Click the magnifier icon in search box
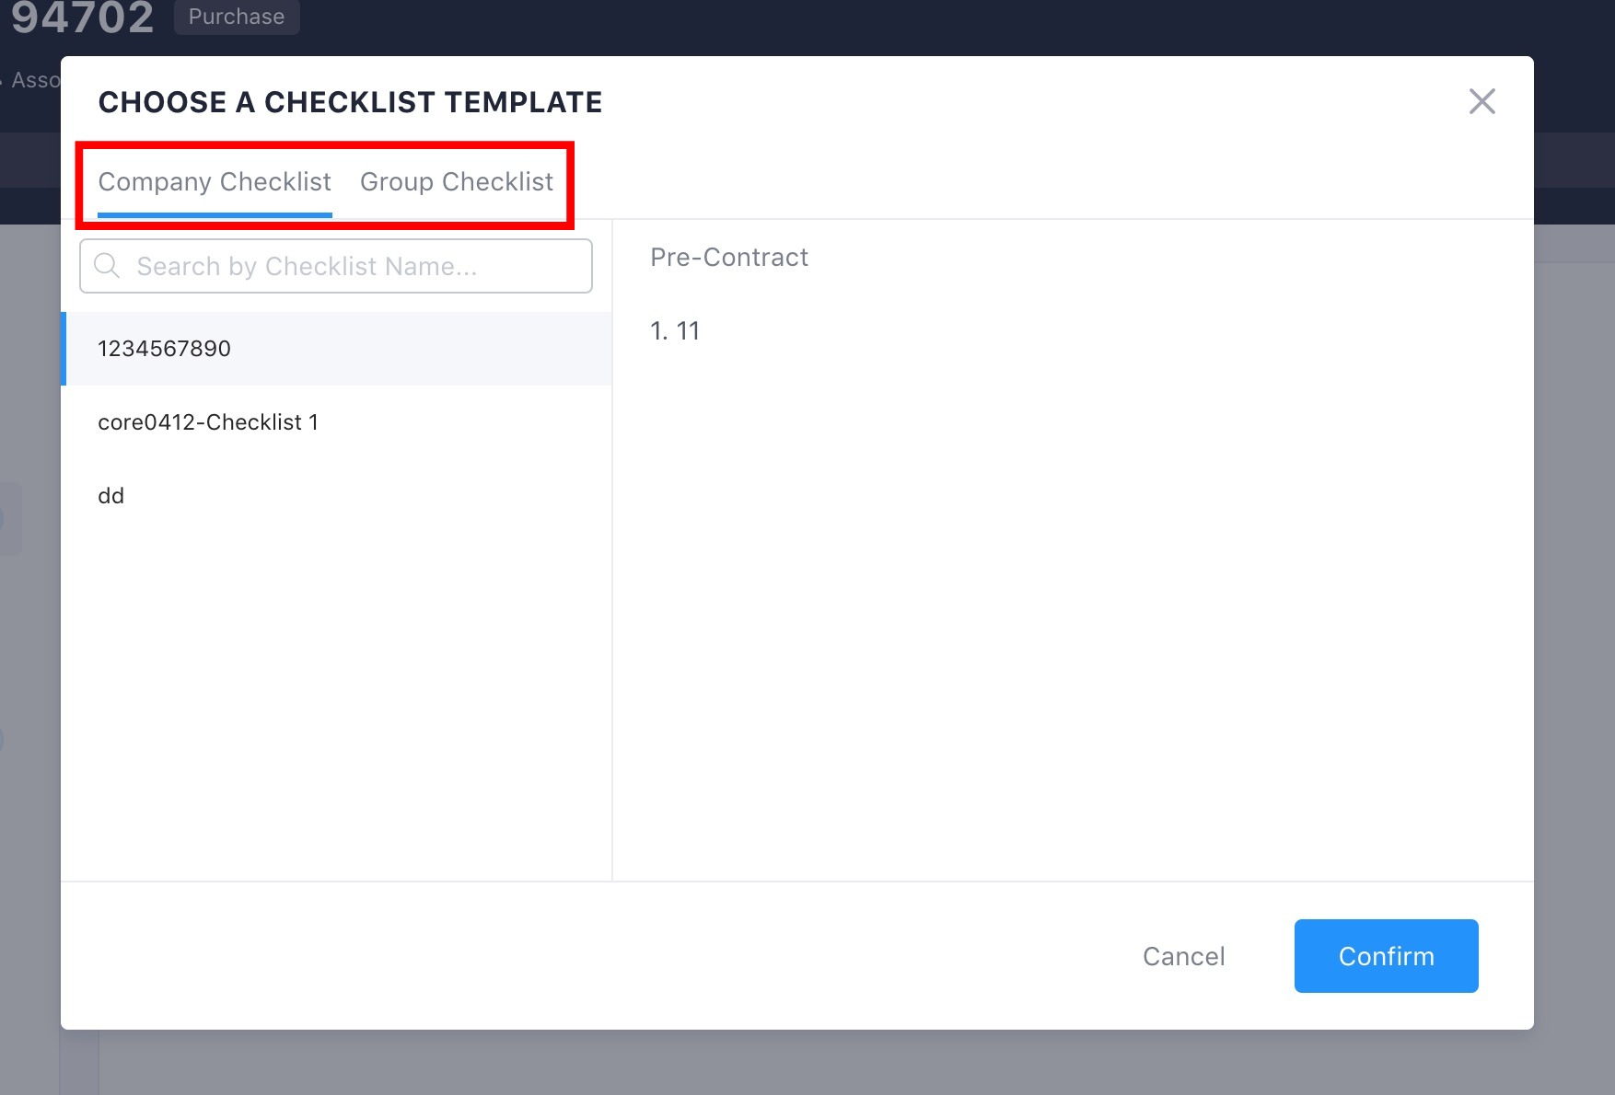This screenshot has height=1095, width=1615. click(107, 266)
